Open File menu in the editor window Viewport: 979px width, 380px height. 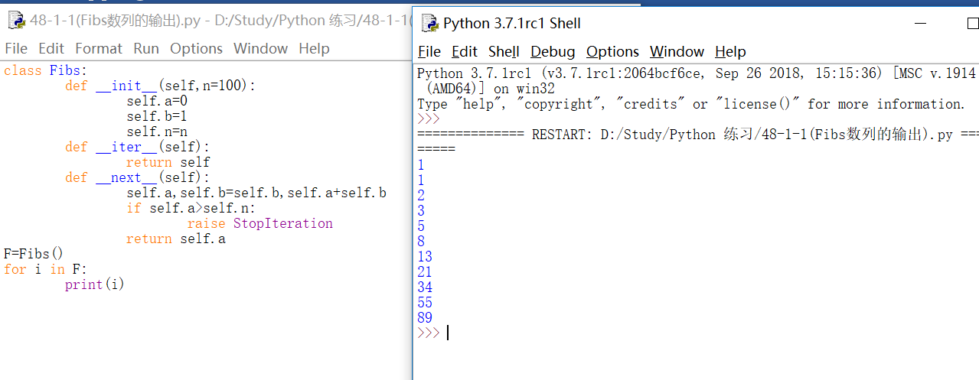coord(16,48)
